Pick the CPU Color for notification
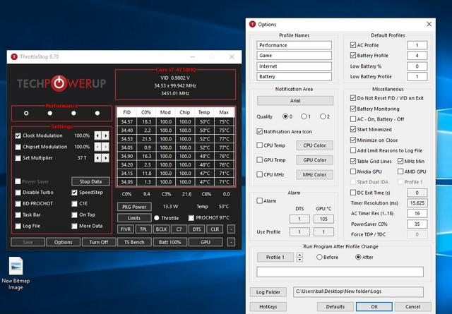This screenshot has height=314, width=452. (314, 145)
